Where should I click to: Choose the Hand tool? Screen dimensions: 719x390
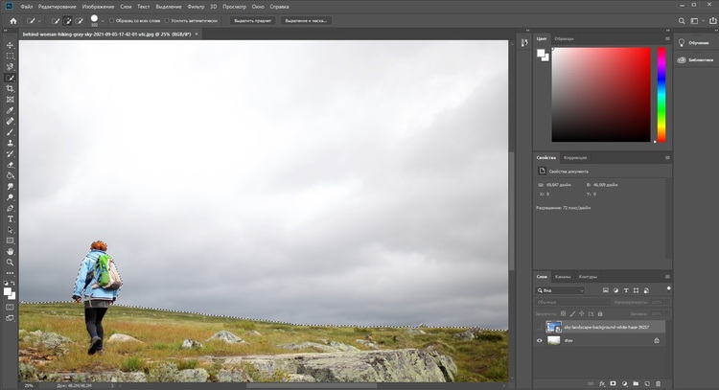coord(11,251)
